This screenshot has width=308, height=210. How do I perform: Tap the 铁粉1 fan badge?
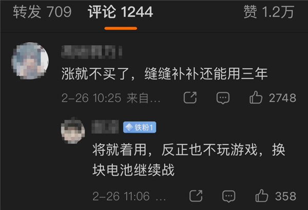pos(140,127)
